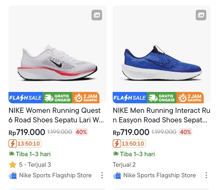Click green delivery truck icon on first listing
The image size is (219, 190).
[x=12, y=154]
